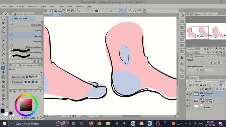The height and width of the screenshot is (127, 226).
Task: Hide Layer 1 Copy 2 eye icon
Action: (188, 100)
